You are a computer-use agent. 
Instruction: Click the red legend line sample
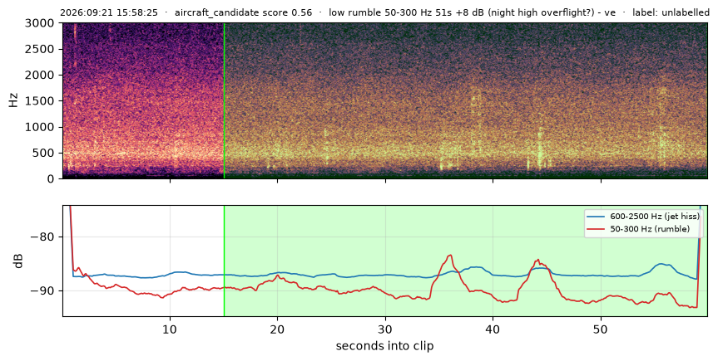tap(597, 229)
